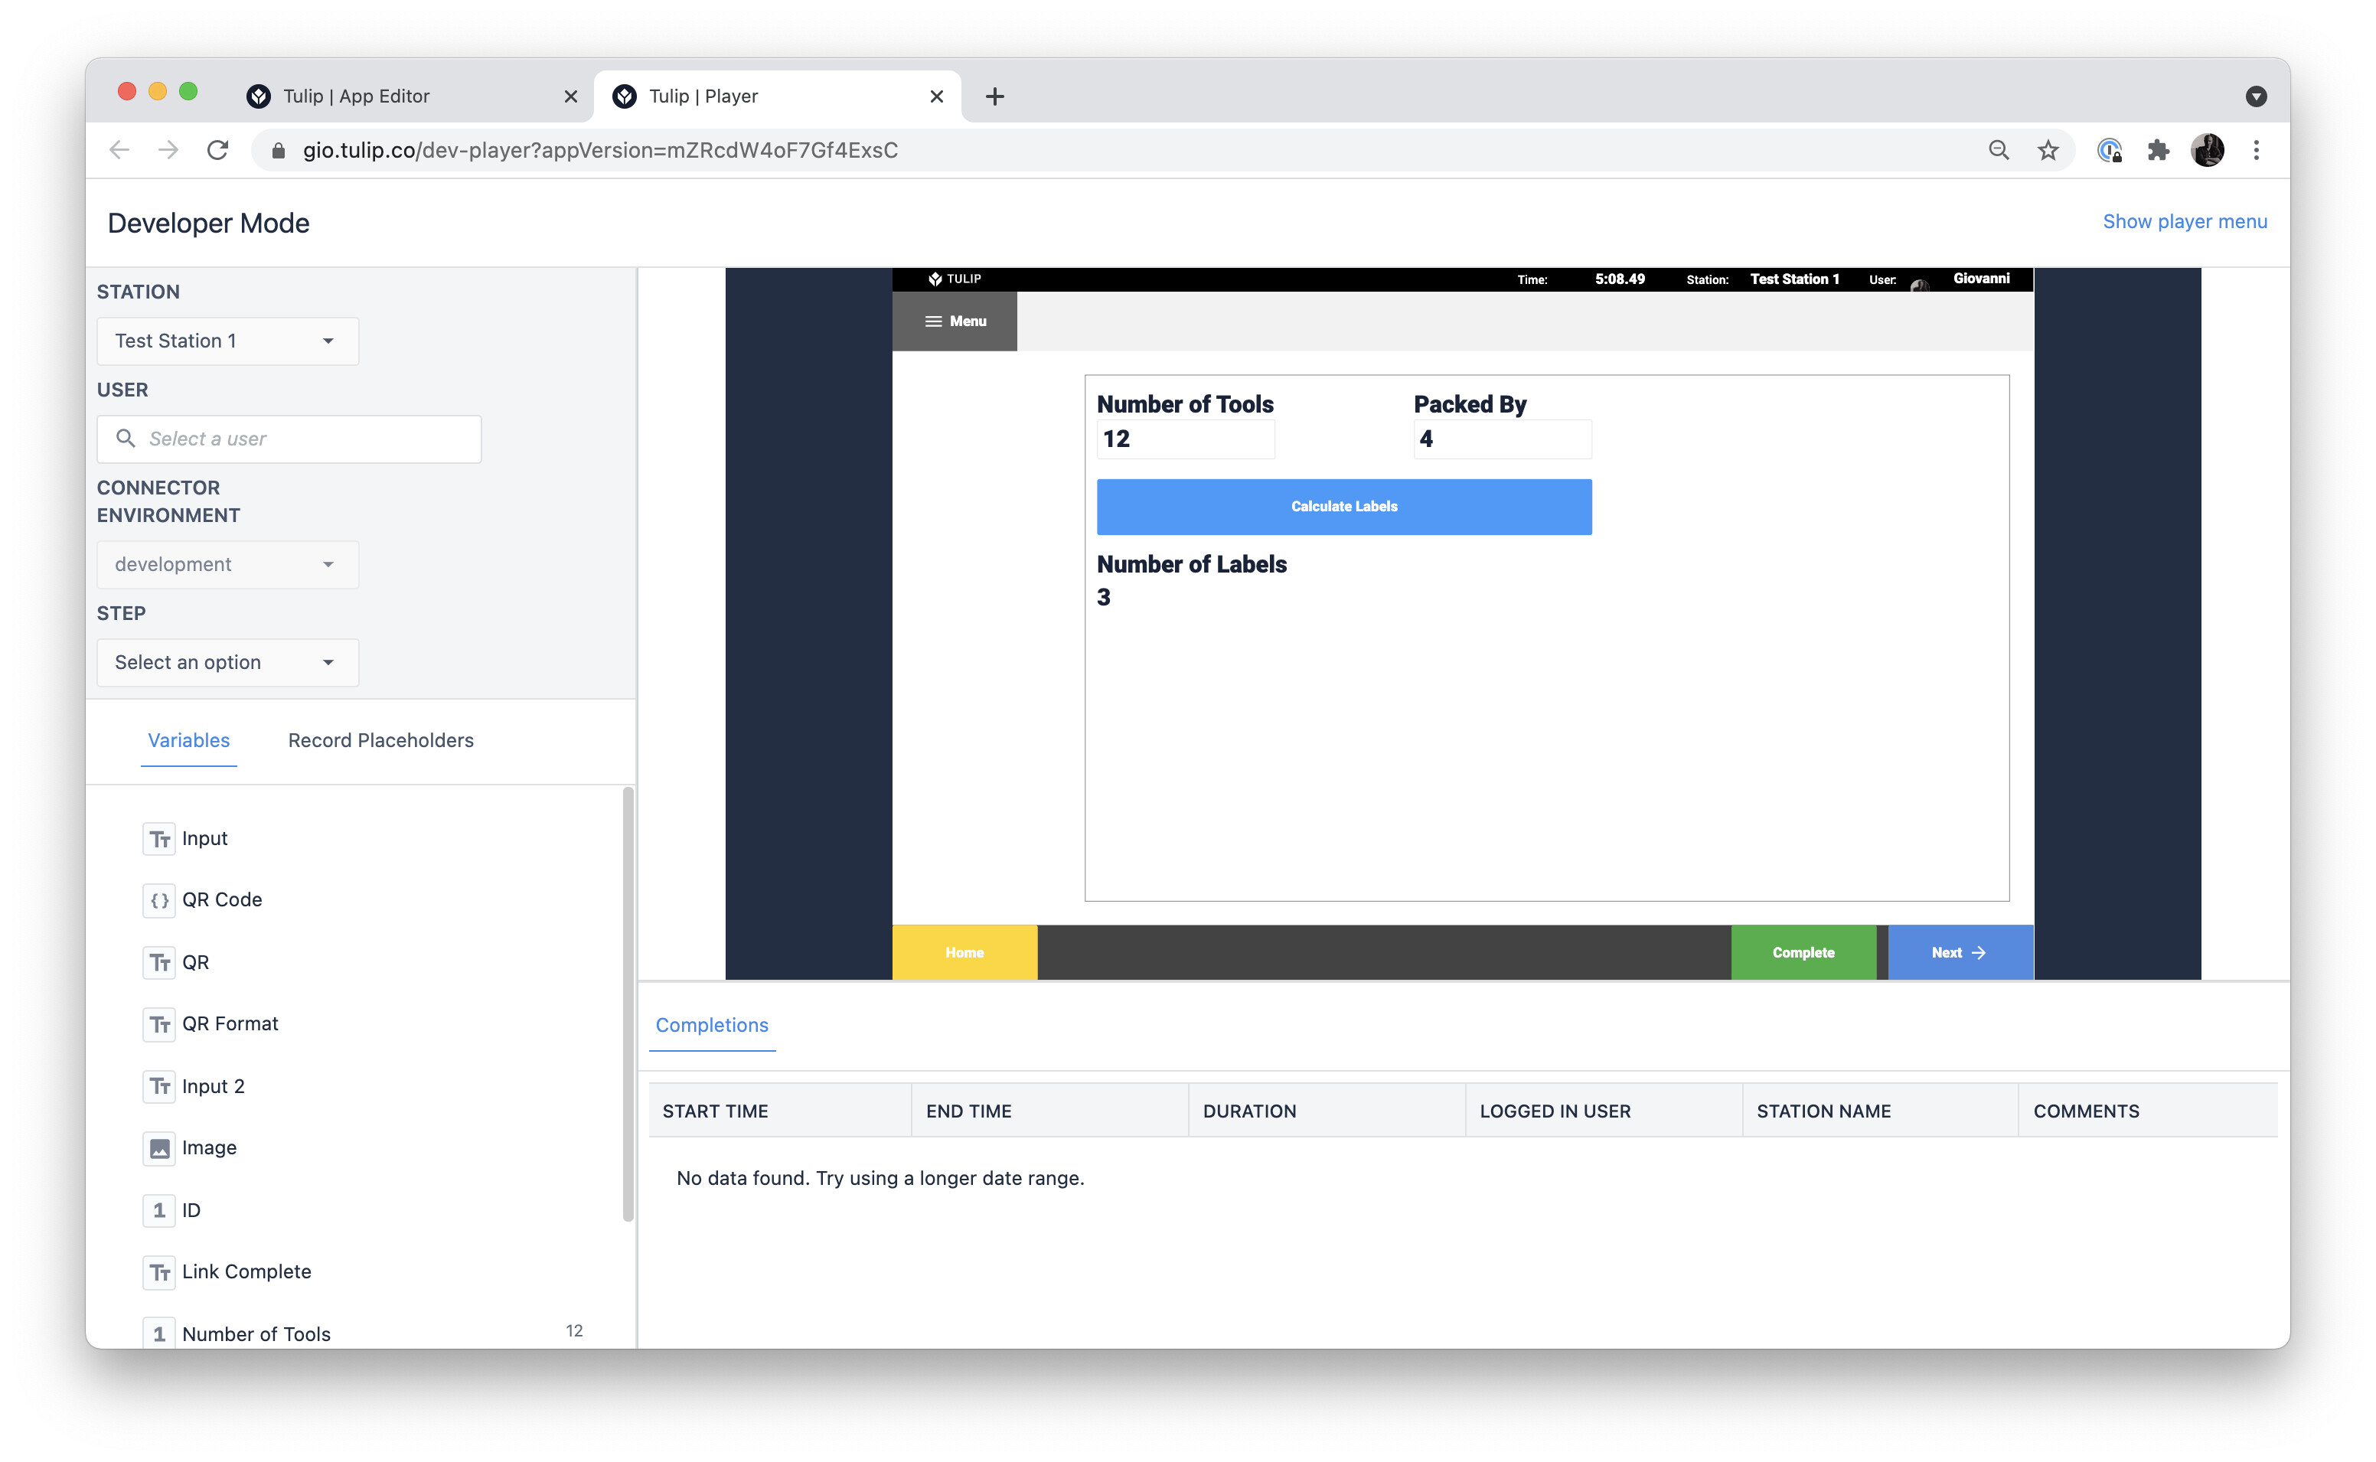
Task: Click the browser forward arrow
Action: point(168,150)
